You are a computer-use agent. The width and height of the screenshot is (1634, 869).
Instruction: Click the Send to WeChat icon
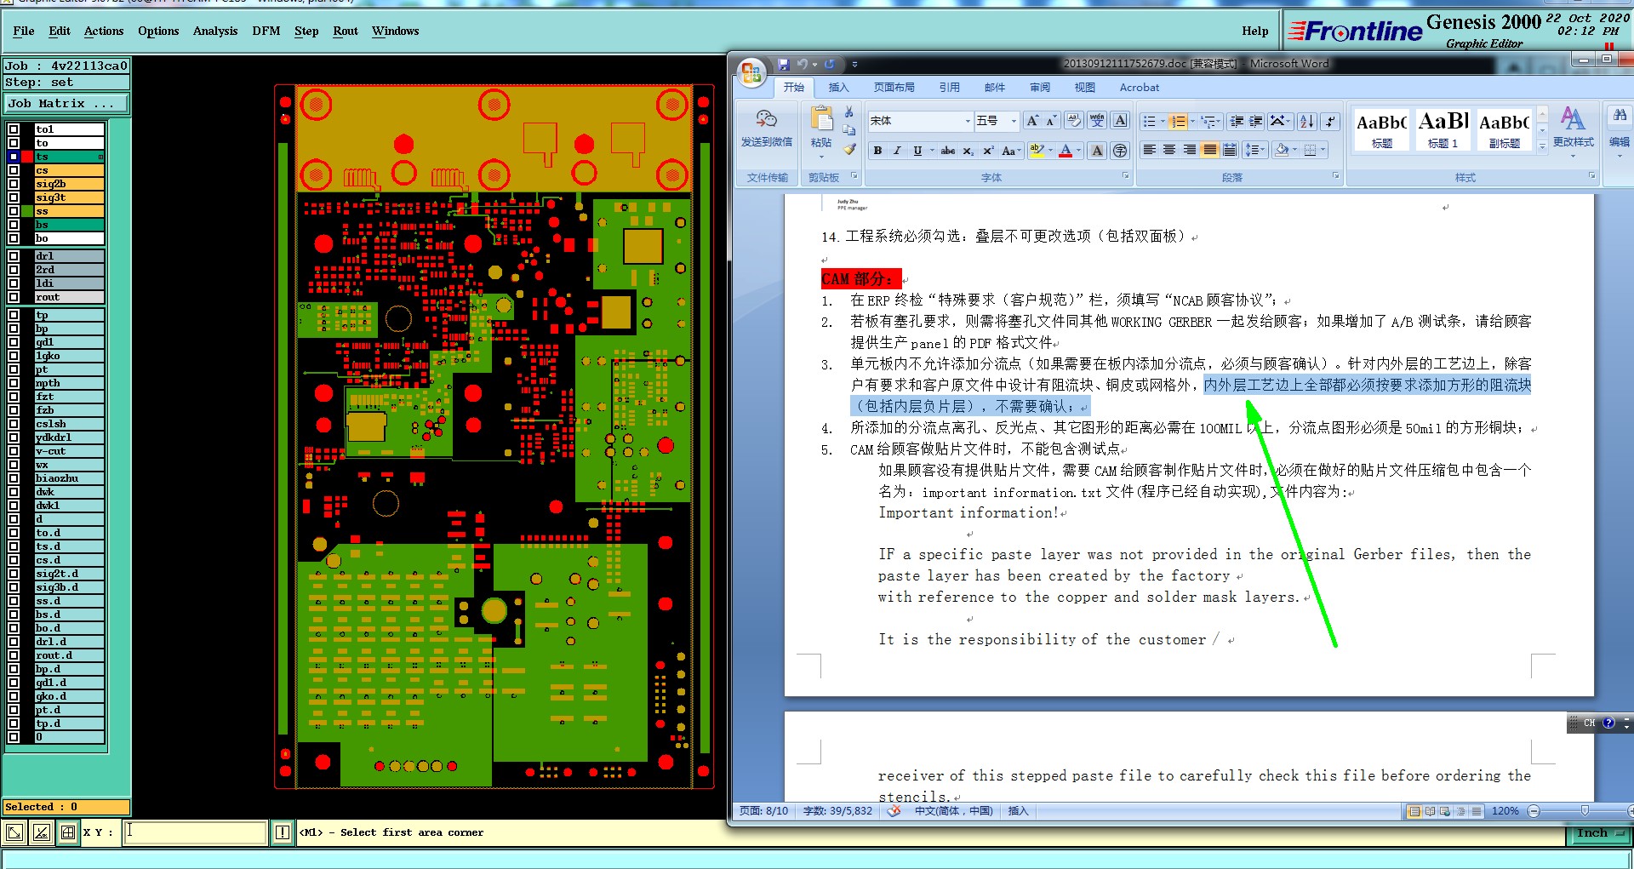766,119
